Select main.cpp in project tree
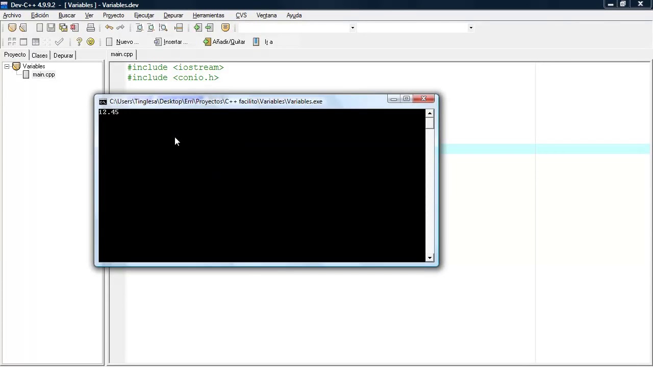This screenshot has height=367, width=653. 43,74
